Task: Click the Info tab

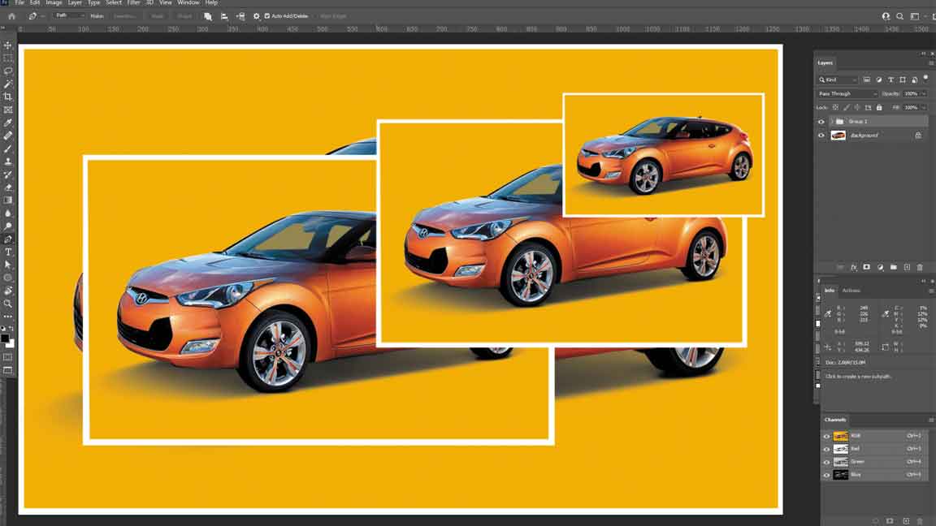Action: pyautogui.click(x=830, y=291)
